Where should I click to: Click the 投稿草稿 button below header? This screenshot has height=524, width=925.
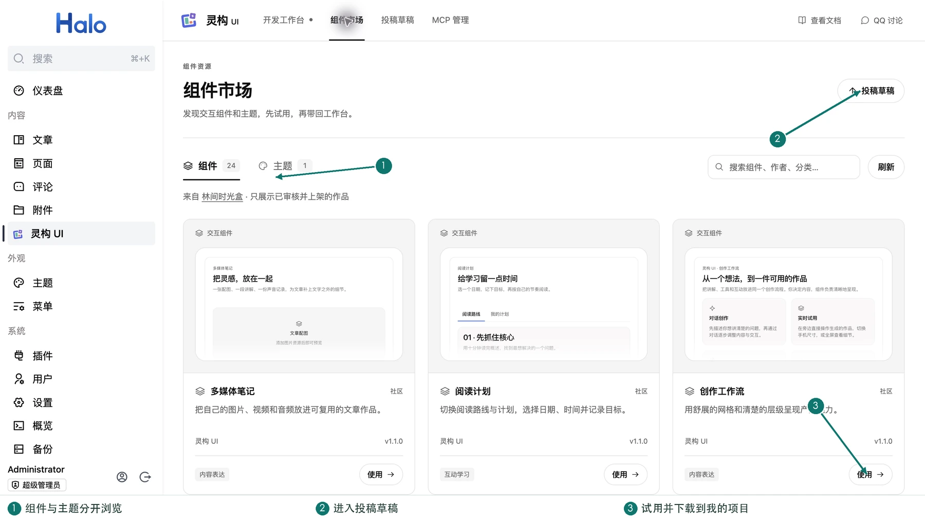pyautogui.click(x=871, y=91)
